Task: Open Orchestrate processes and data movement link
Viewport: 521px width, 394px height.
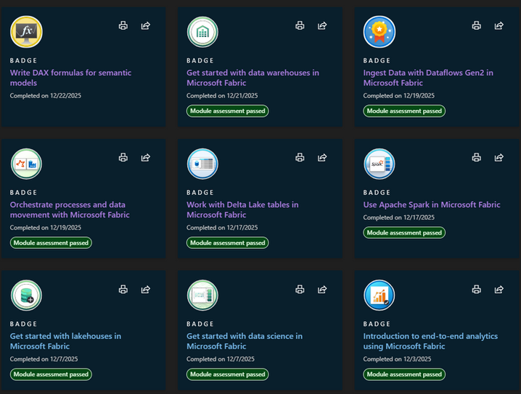Action: [70, 209]
